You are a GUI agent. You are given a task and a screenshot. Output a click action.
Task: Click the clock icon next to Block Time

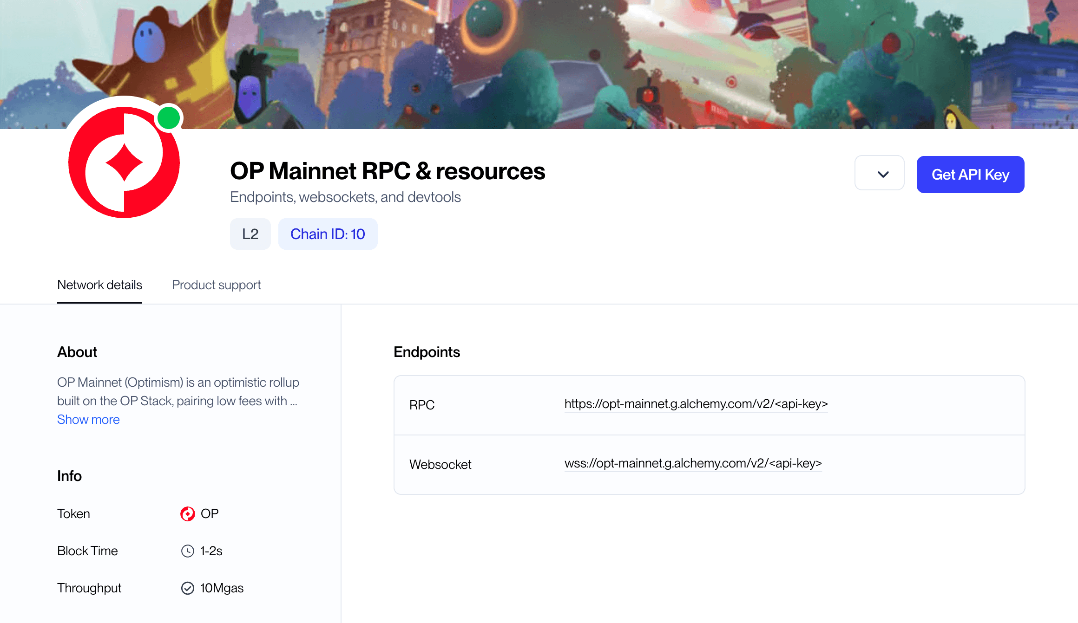(187, 551)
